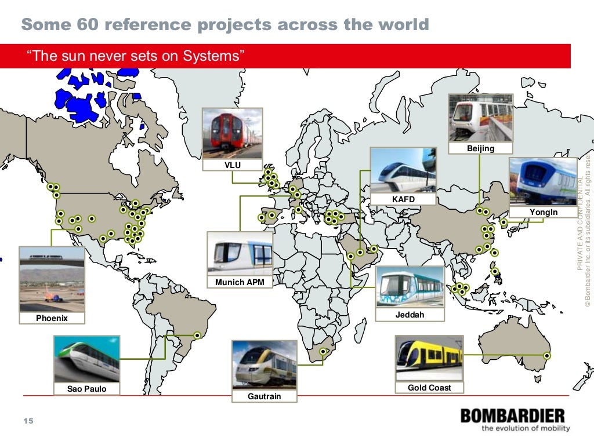Click the 'YongIn' caption label

click(x=543, y=212)
